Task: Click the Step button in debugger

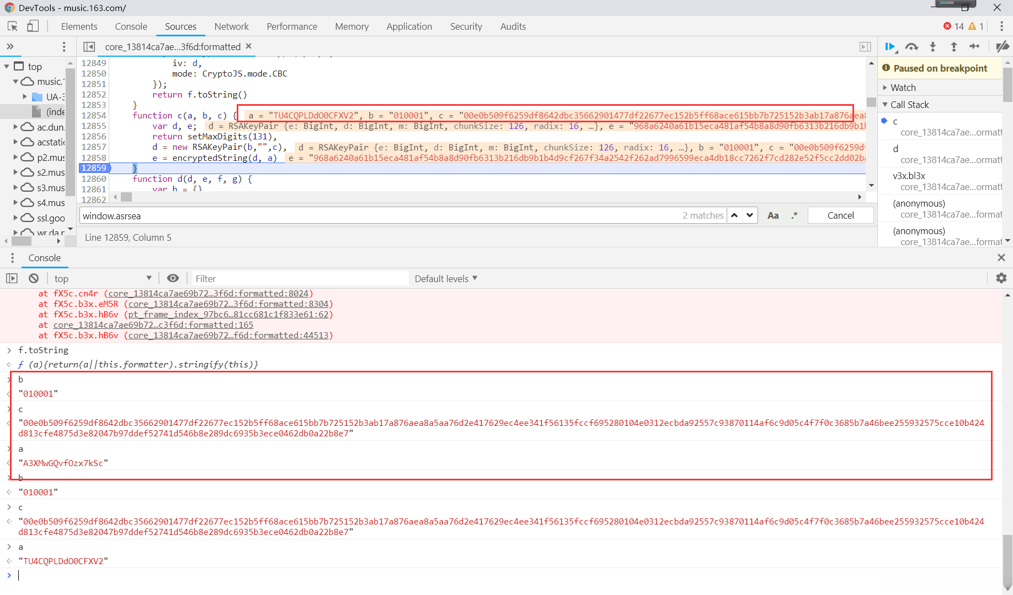Action: pyautogui.click(x=974, y=47)
